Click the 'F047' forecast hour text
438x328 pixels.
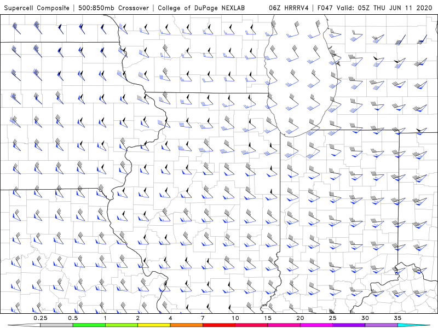[326, 8]
